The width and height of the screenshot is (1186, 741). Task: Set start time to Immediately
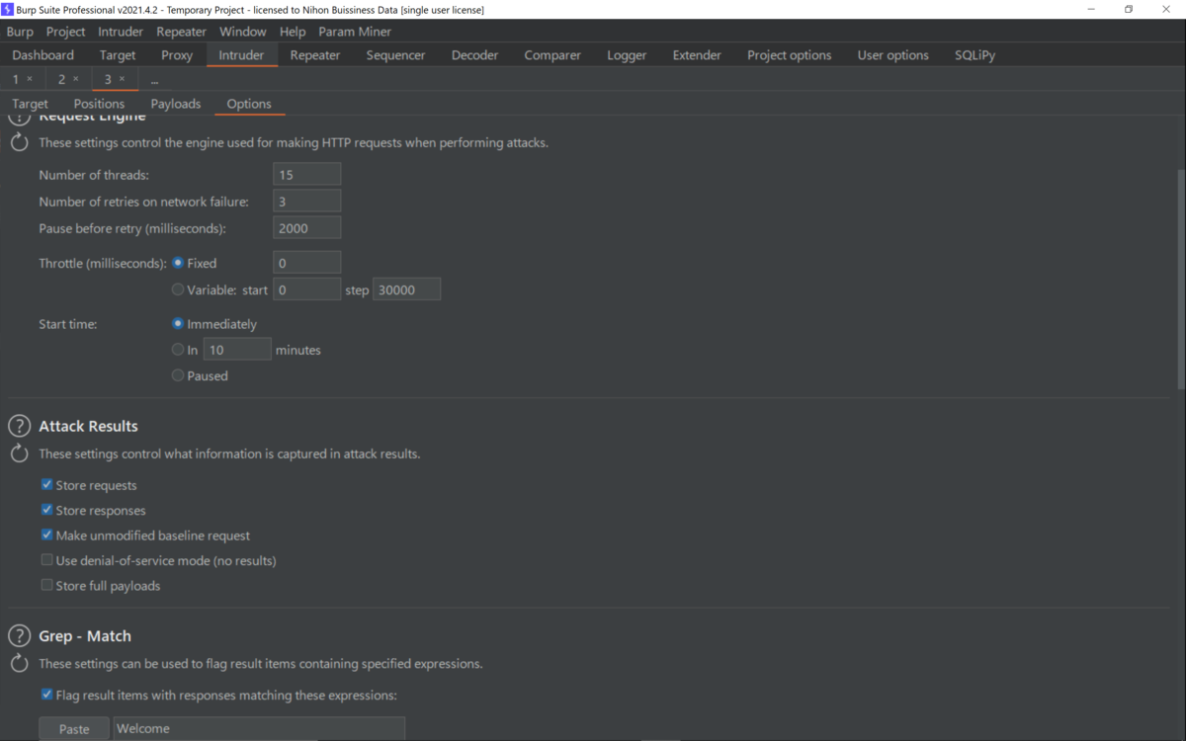click(x=178, y=324)
